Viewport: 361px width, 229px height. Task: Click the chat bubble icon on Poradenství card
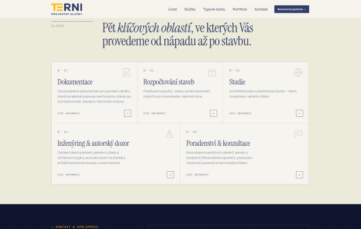[298, 134]
